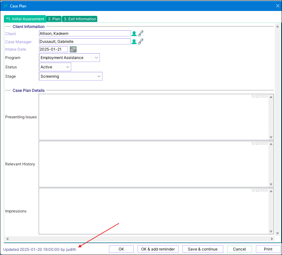Click Presenting Issues scroll up arrow

[271, 97]
